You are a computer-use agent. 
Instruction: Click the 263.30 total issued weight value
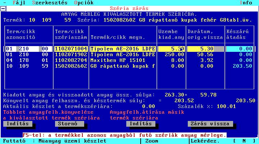(174, 95)
